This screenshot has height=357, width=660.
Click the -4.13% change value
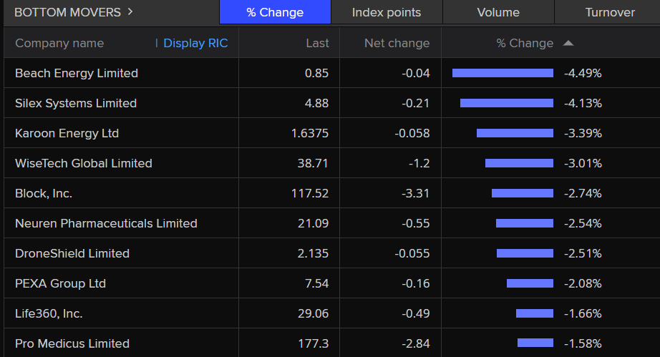pyautogui.click(x=583, y=103)
